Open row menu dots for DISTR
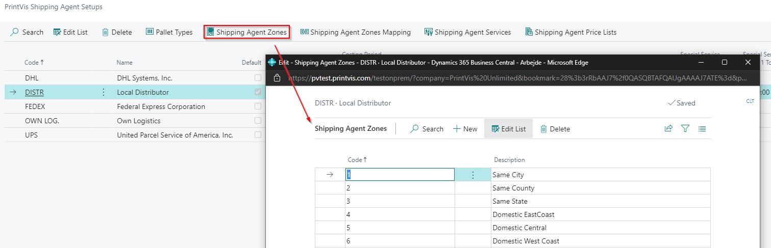771x248 pixels. click(104, 92)
